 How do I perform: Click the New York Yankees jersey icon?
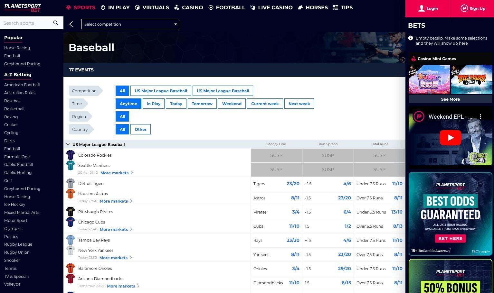click(71, 250)
